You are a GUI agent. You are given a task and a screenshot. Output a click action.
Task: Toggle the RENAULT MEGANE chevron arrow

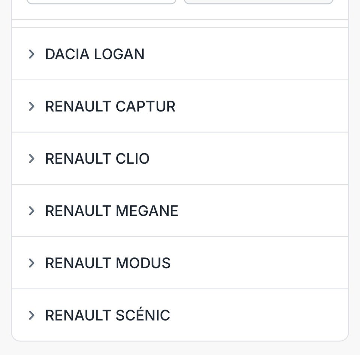pyautogui.click(x=32, y=211)
